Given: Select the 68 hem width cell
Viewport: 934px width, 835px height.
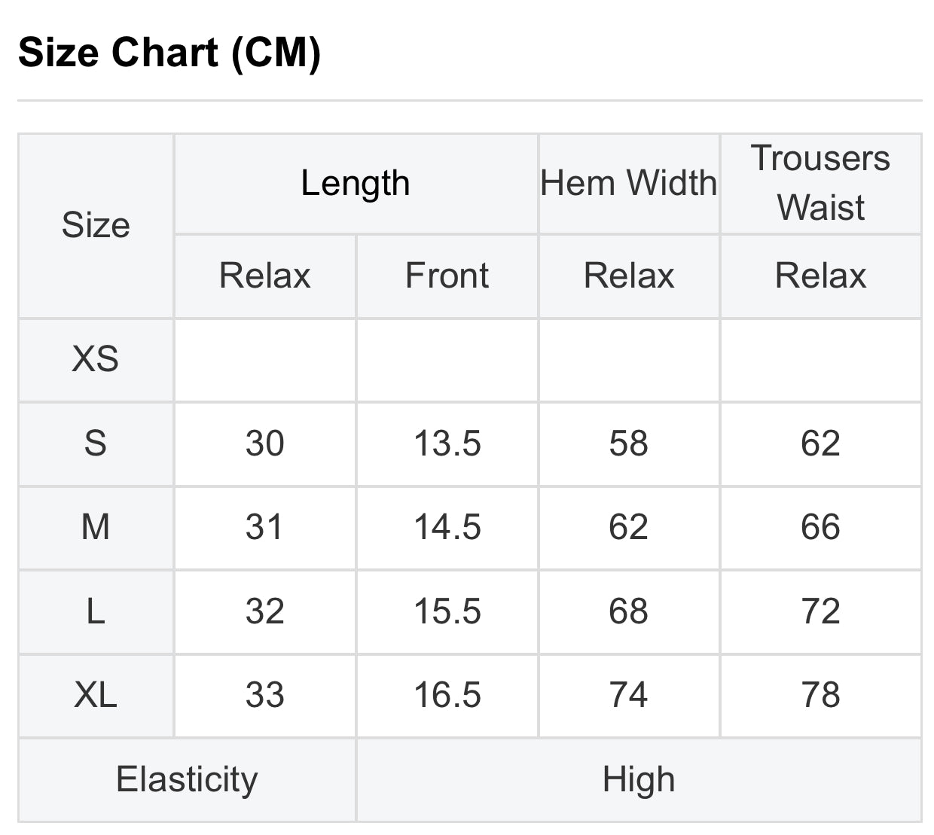Looking at the screenshot, I should (629, 611).
